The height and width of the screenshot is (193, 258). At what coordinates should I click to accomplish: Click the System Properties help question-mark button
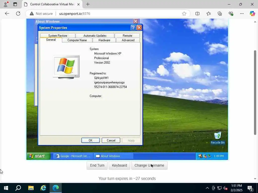[133, 28]
